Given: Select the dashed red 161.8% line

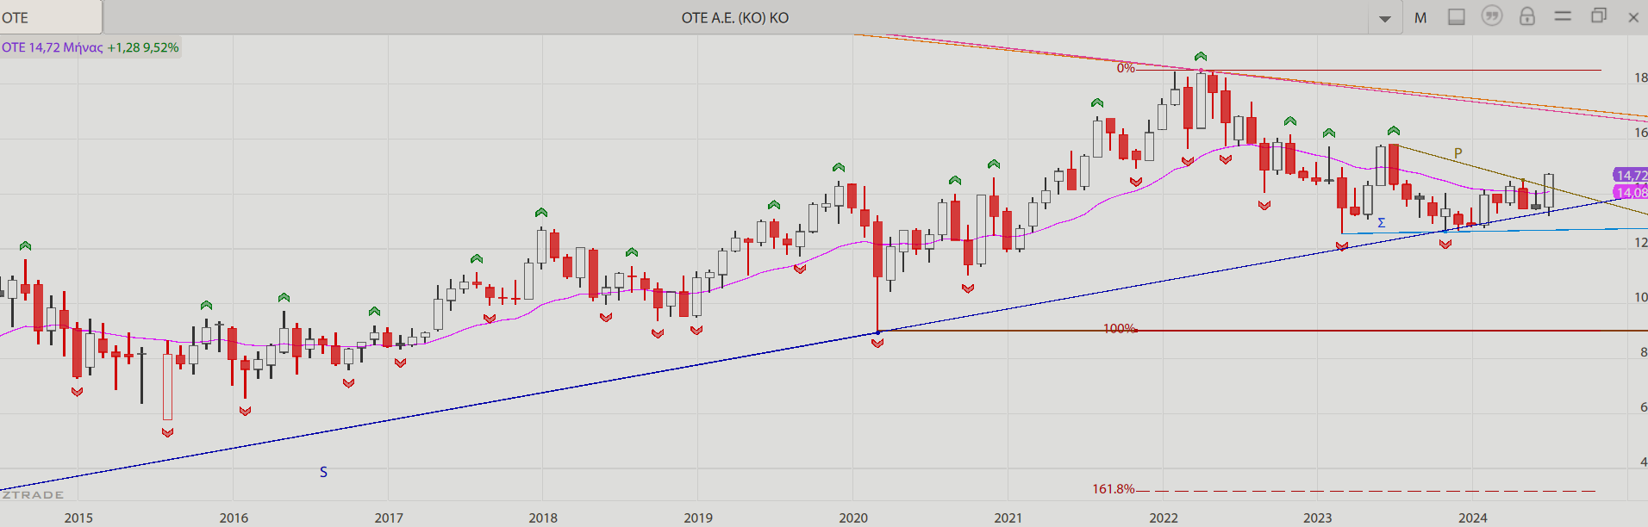Looking at the screenshot, I should tap(1366, 491).
